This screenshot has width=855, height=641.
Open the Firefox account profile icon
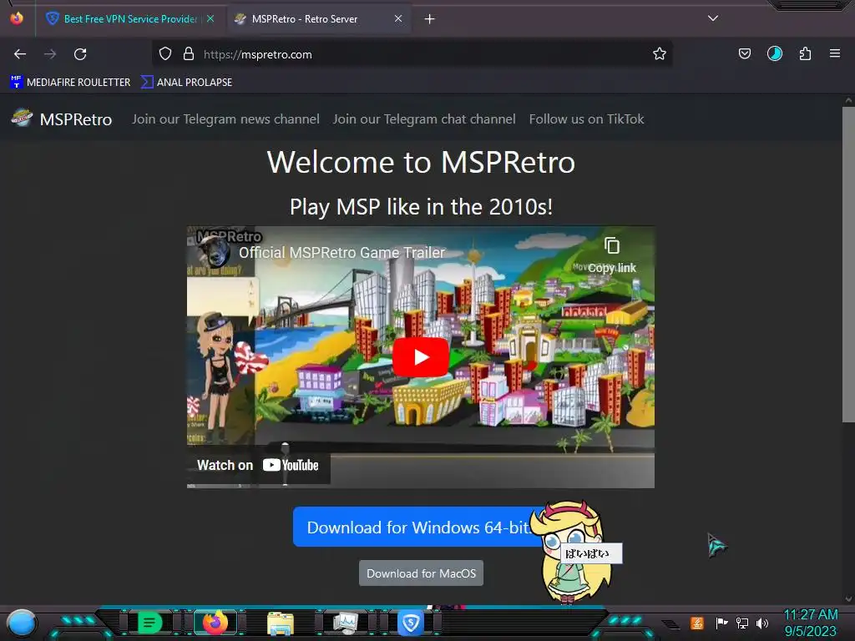pos(774,54)
